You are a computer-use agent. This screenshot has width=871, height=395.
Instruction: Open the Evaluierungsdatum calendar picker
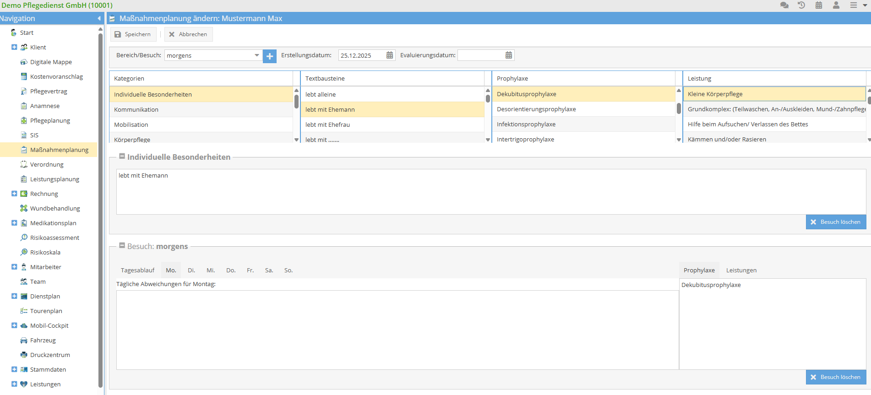pyautogui.click(x=509, y=55)
